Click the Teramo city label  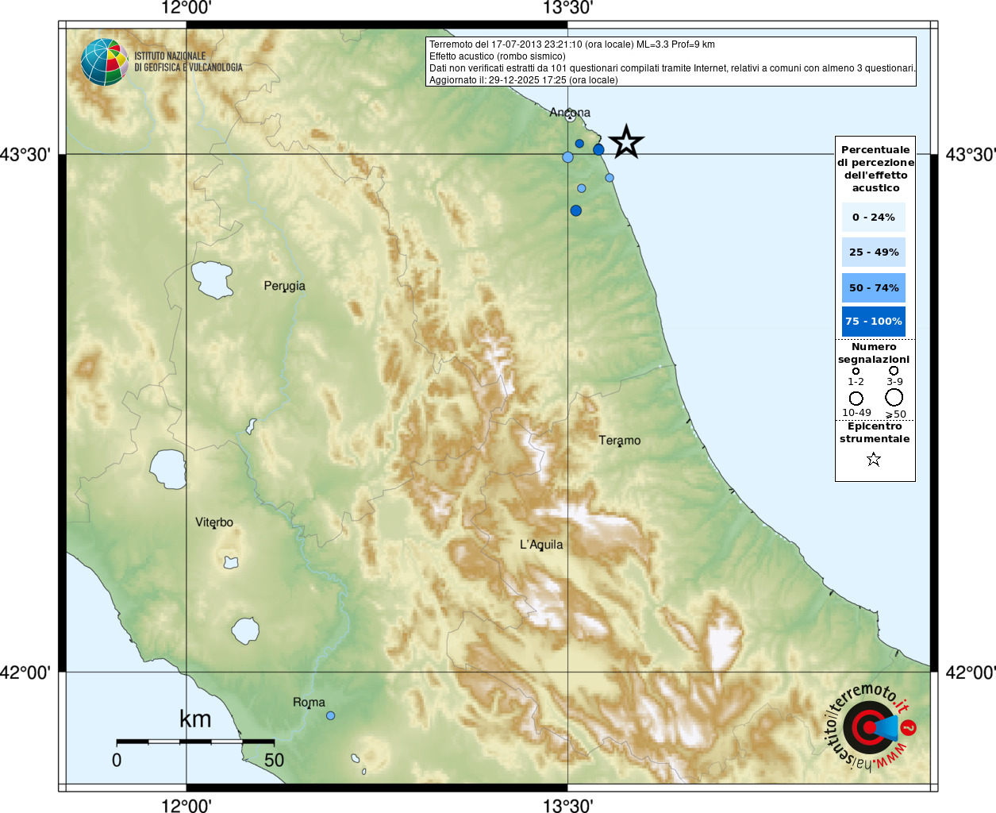tap(620, 440)
